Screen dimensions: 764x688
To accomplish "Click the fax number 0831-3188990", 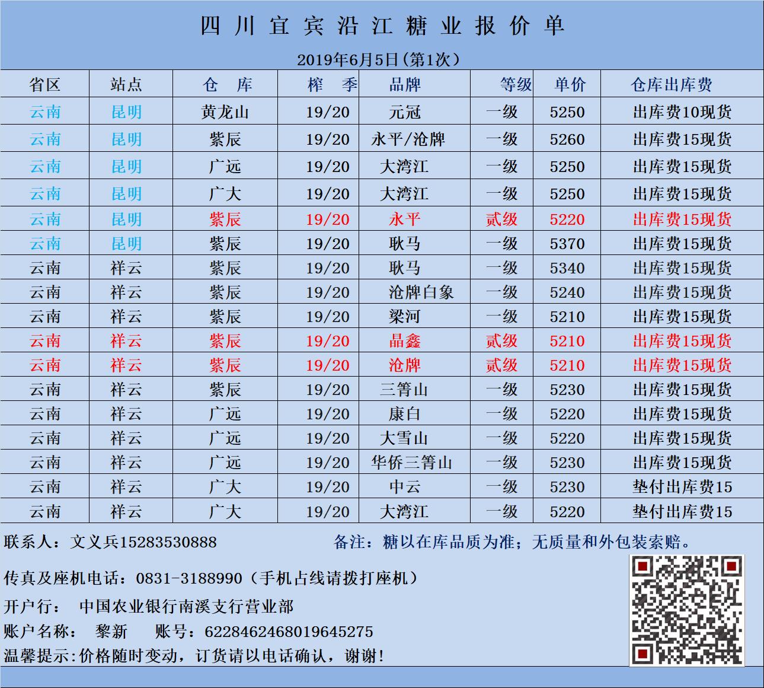I will 189,578.
